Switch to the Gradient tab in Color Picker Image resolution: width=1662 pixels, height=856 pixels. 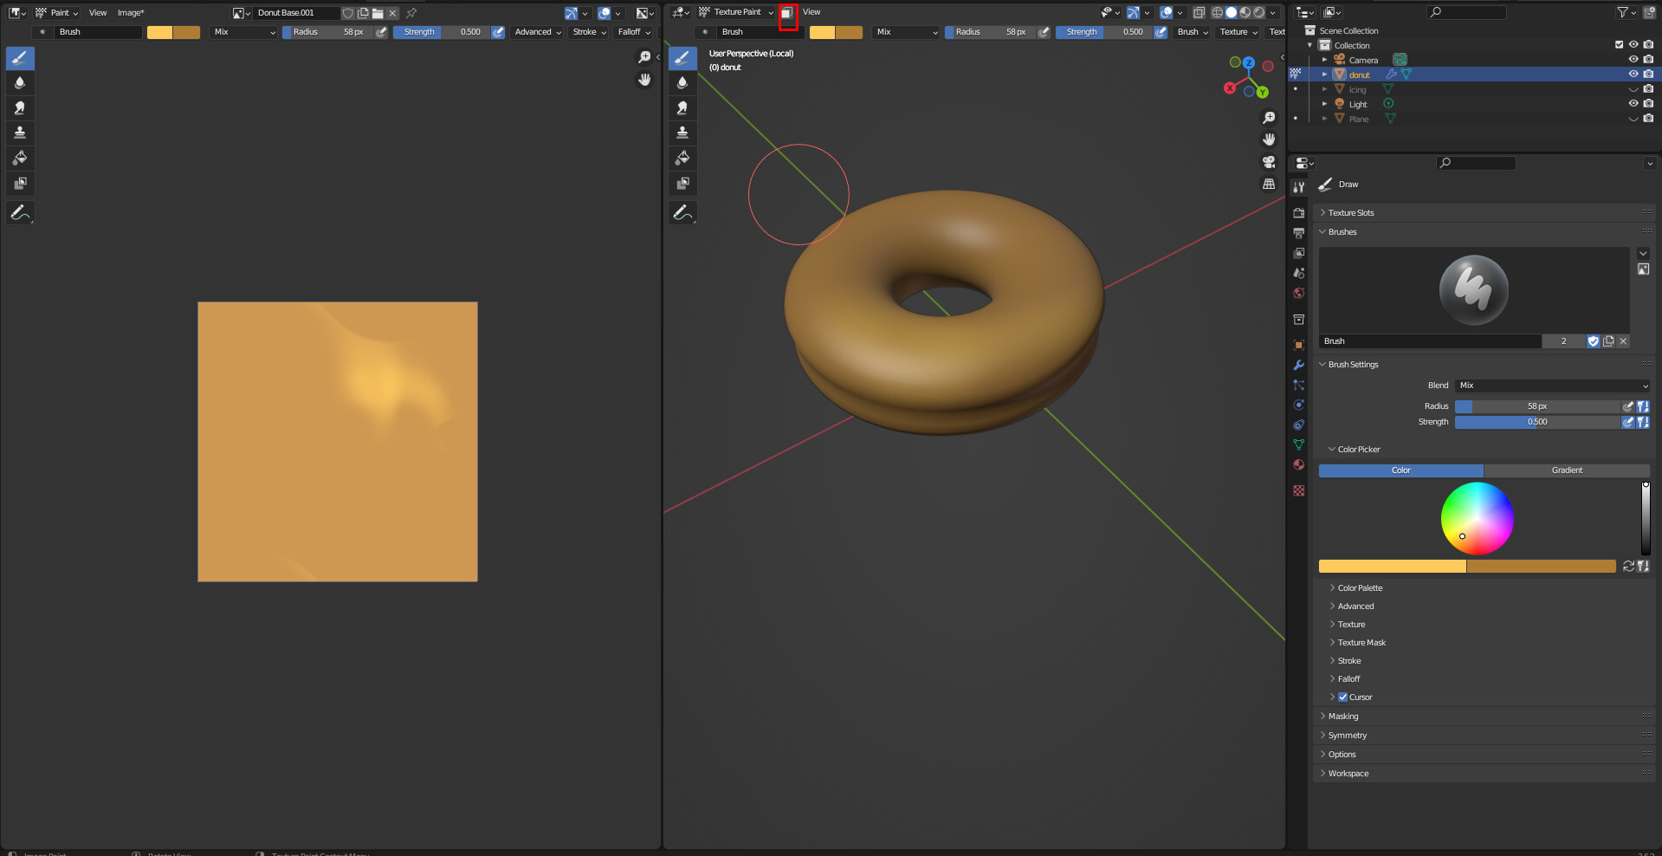pos(1567,470)
